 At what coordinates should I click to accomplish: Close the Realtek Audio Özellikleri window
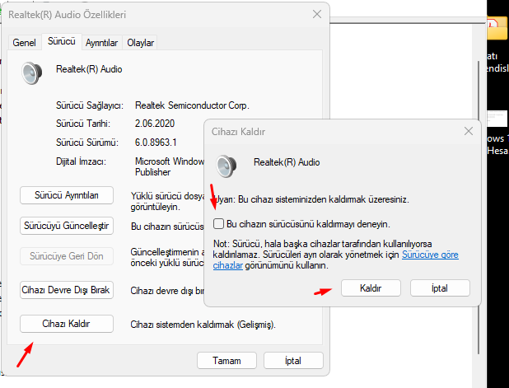[x=317, y=14]
